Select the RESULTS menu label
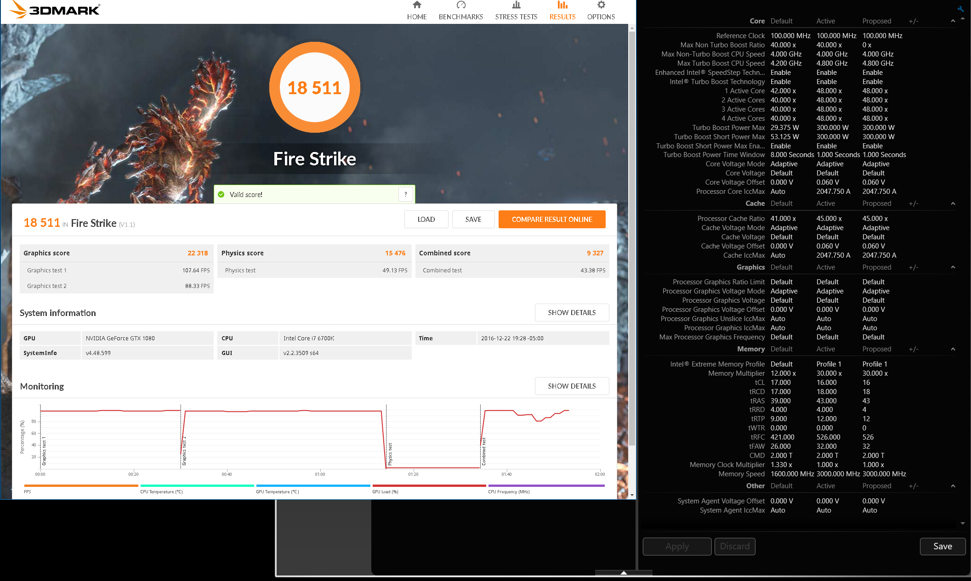Viewport: 971px width, 581px height. (562, 17)
